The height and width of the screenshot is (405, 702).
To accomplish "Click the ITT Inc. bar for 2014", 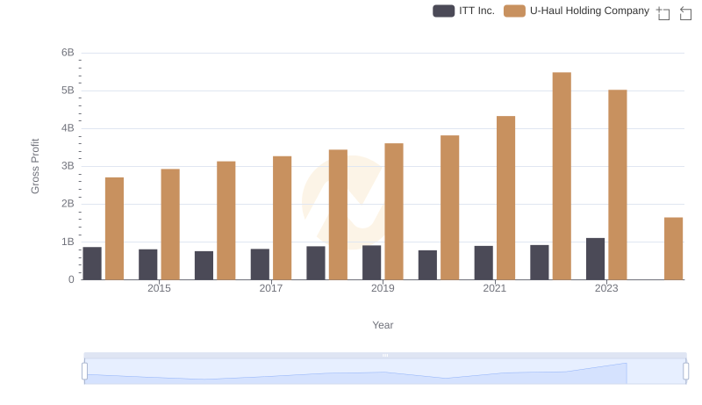I will click(92, 264).
